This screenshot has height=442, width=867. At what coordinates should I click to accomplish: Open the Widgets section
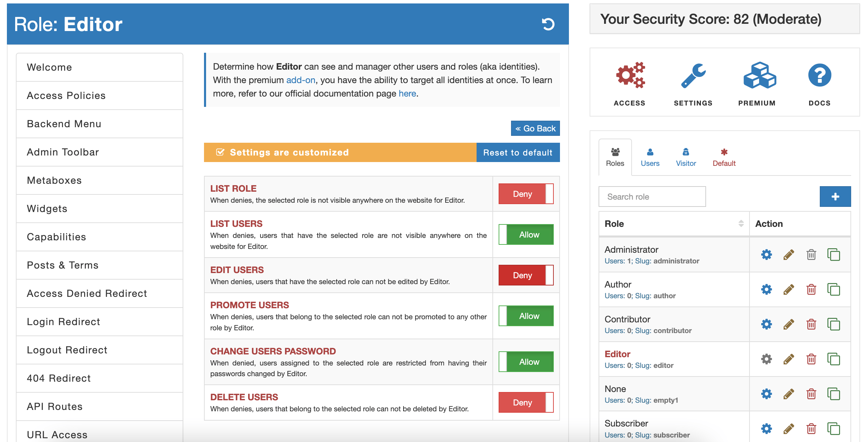[99, 209]
